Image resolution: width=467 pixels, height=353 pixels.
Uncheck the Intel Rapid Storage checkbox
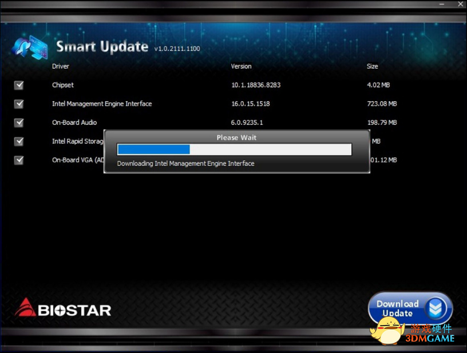click(x=19, y=141)
